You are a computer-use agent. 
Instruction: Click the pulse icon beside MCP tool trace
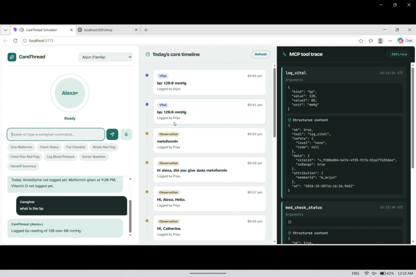[284, 54]
